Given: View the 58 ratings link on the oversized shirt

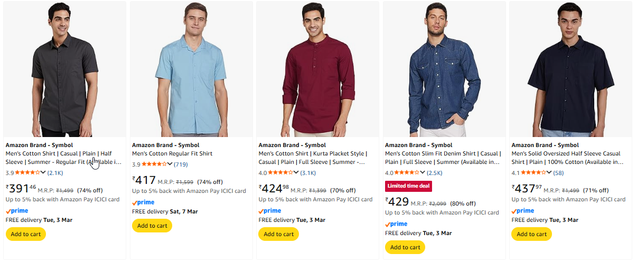Looking at the screenshot, I should click(x=558, y=172).
